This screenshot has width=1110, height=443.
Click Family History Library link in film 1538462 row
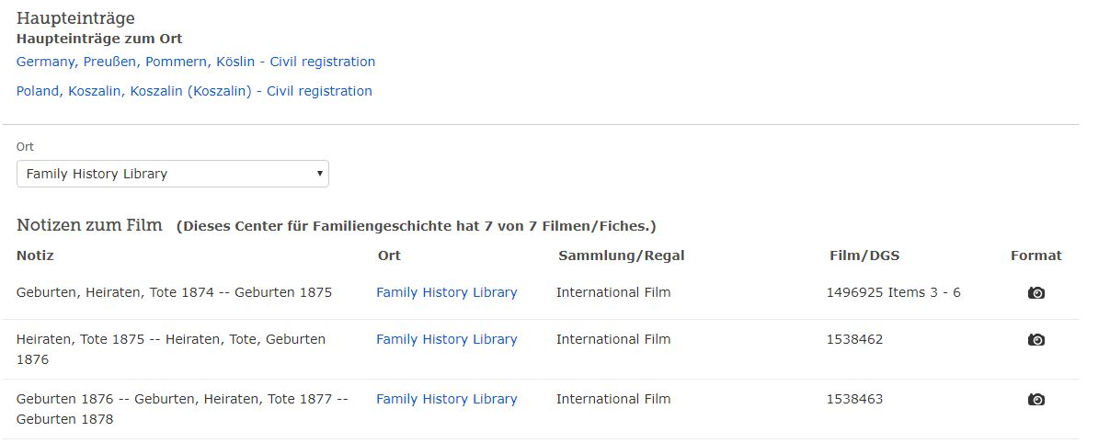(x=446, y=339)
